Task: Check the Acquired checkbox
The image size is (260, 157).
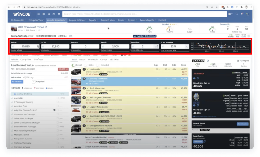Action: 33,82
